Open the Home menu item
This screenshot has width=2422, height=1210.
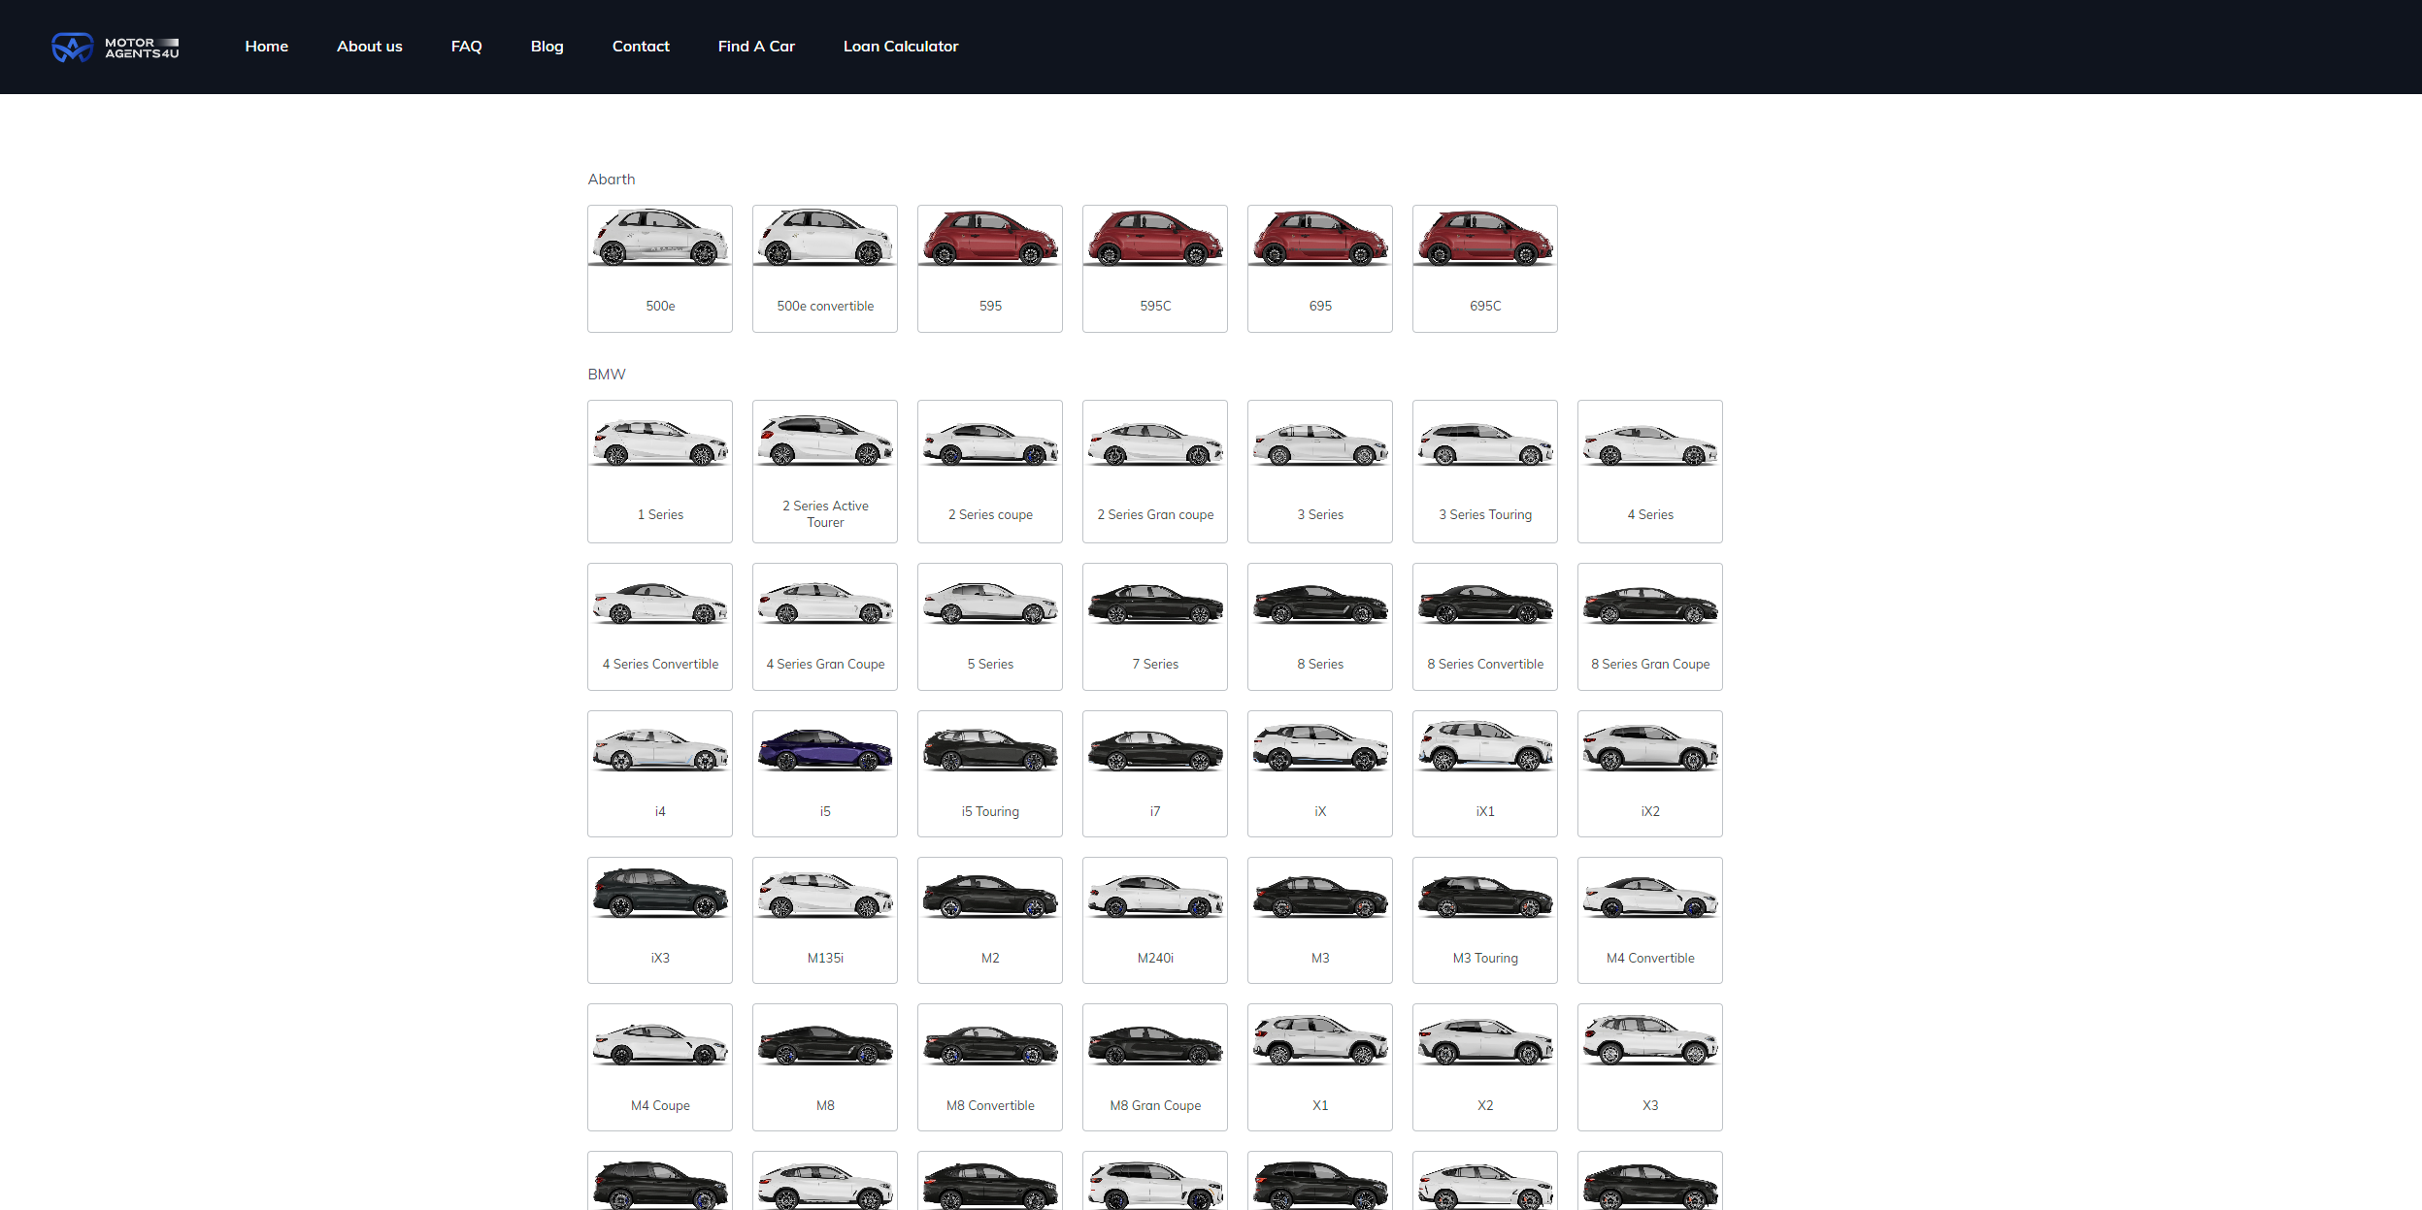point(266,47)
